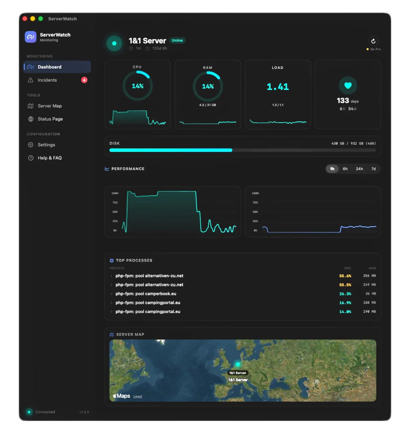
Task: Open Help & FAQ from the sidebar
Action: pos(50,158)
